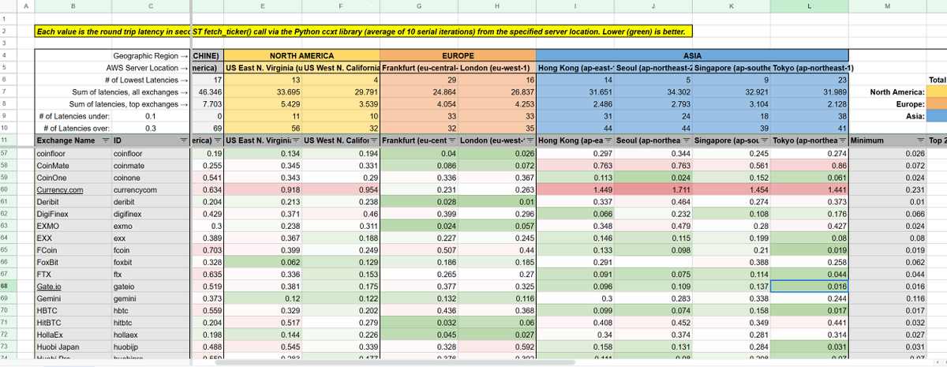The width and height of the screenshot is (947, 367).
Task: Click the yellow North America legend swatch
Action: pos(936,92)
